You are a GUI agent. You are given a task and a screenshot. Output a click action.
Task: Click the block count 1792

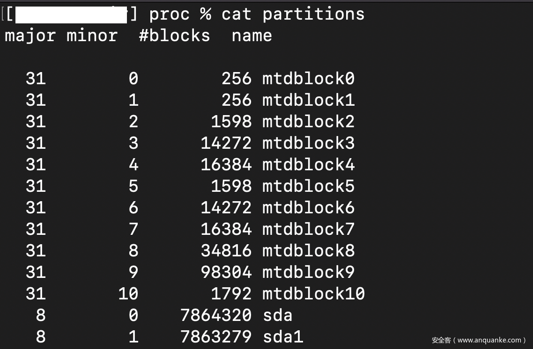pos(231,294)
